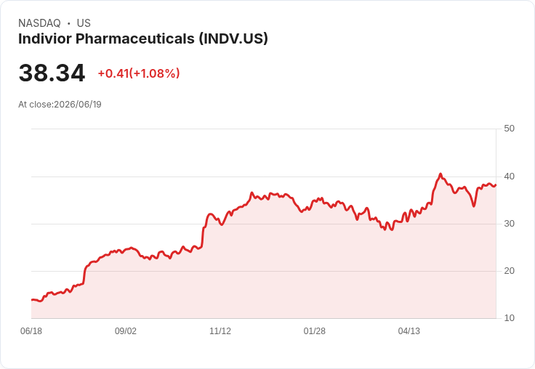Click the 09/02 date axis label
Image resolution: width=535 pixels, height=369 pixels.
pyautogui.click(x=126, y=331)
